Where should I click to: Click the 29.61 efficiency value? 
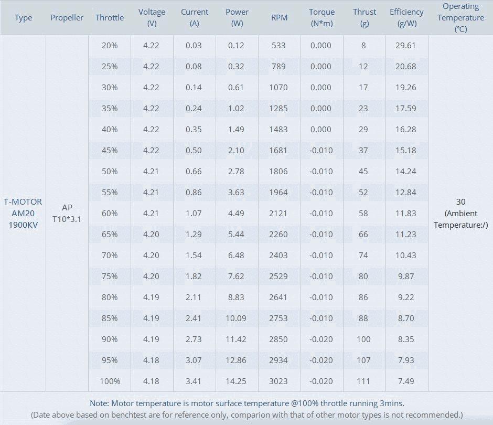[x=406, y=46]
